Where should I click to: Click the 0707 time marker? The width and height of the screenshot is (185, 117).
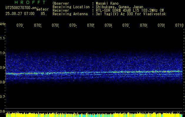[x=126, y=25]
